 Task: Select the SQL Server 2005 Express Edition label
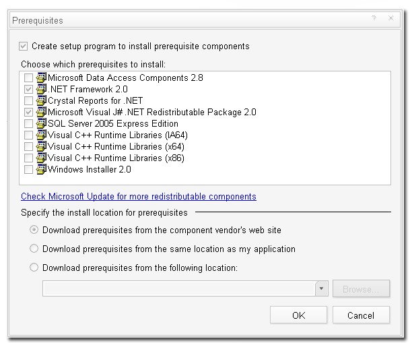pos(113,124)
